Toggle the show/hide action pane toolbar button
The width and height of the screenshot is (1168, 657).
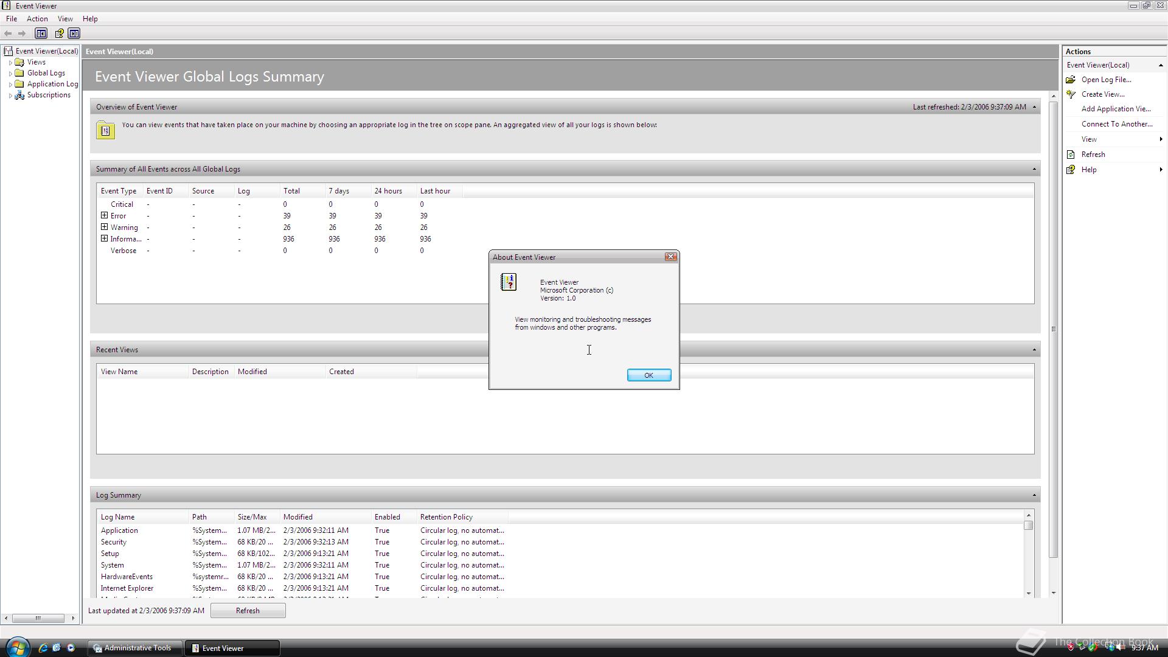(x=74, y=33)
